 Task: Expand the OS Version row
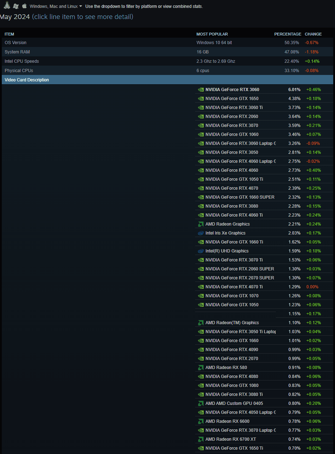tap(167, 43)
